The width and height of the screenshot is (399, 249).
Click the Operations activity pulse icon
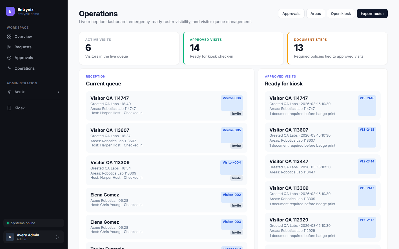click(9, 68)
